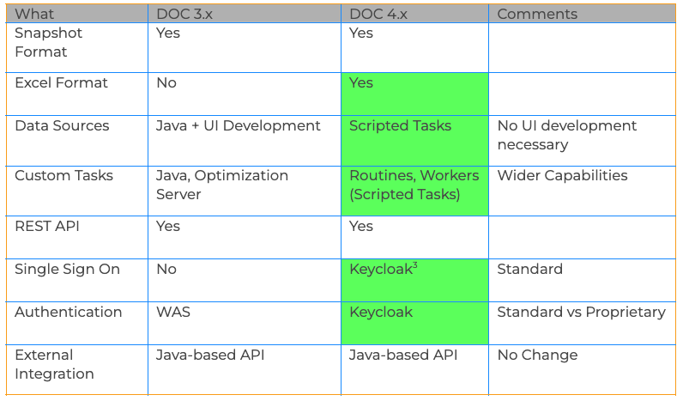Select the 'WAS' authentication cell
The width and height of the screenshot is (683, 401).
(245, 323)
